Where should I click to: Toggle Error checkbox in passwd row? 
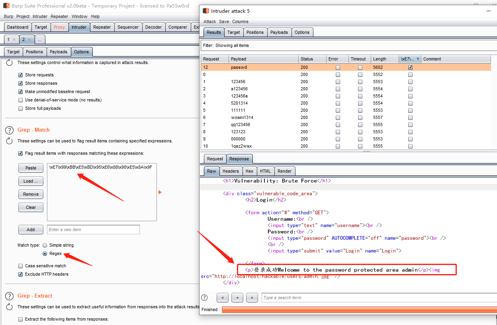(338, 68)
